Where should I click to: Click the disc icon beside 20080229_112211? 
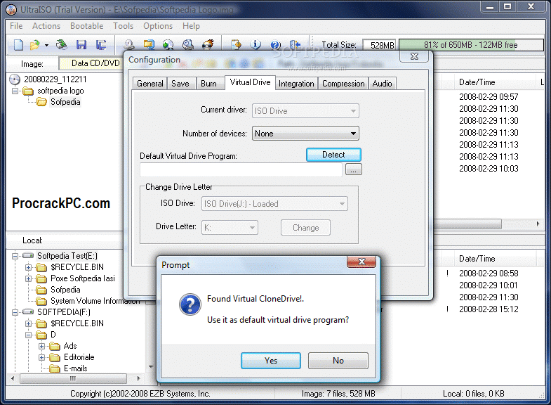coord(15,79)
